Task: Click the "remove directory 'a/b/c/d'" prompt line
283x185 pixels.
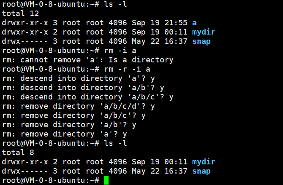Action: [79, 107]
